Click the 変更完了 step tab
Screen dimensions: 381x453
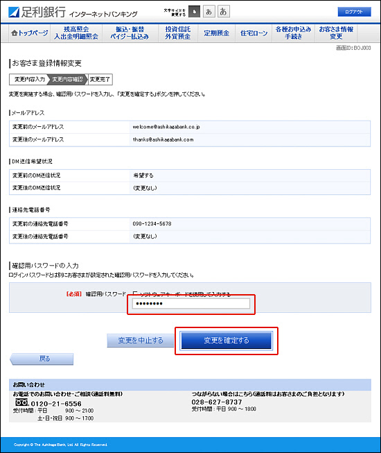point(100,80)
